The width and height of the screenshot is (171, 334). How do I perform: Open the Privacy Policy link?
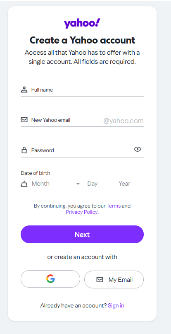click(81, 212)
